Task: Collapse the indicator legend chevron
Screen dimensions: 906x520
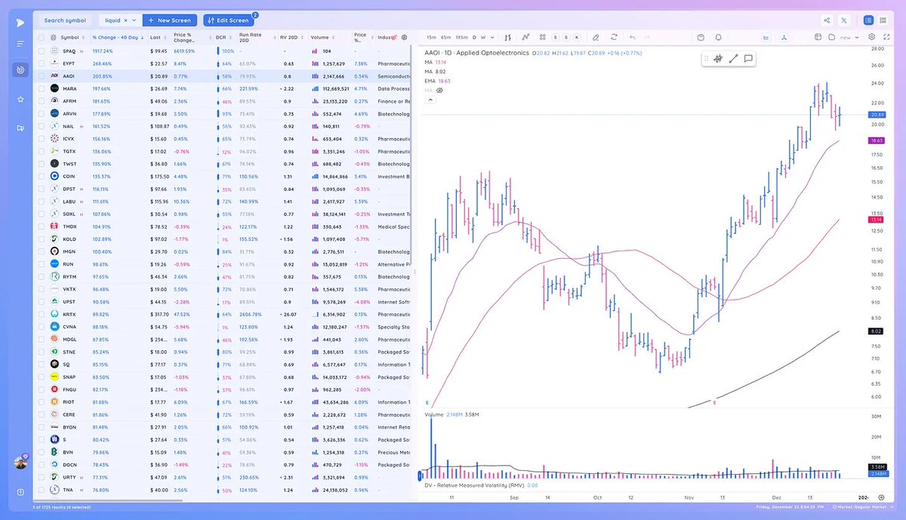Action: (x=430, y=99)
